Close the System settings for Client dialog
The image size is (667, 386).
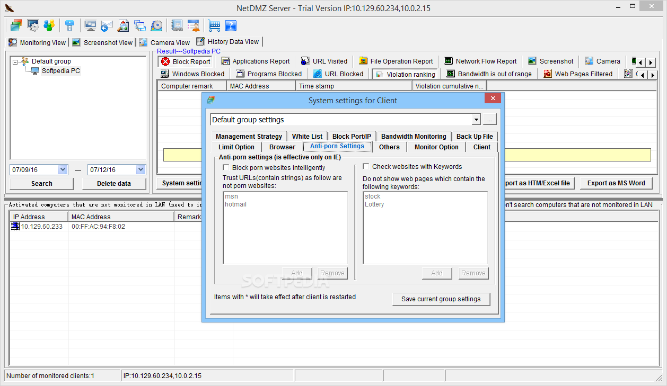493,99
